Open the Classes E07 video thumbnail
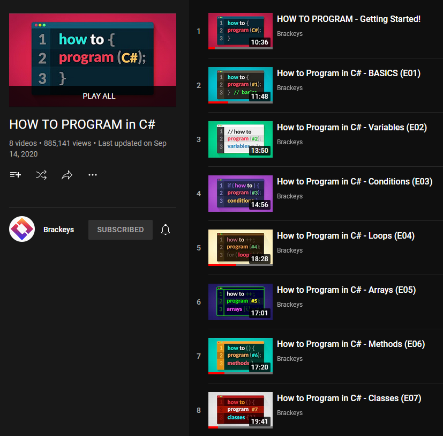The width and height of the screenshot is (443, 436). [x=241, y=410]
